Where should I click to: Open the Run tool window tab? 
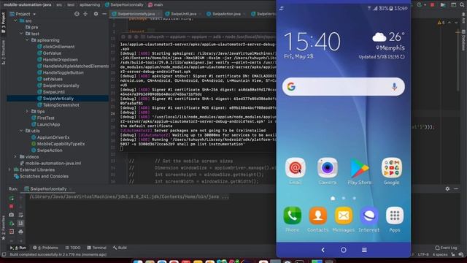[x=18, y=248]
